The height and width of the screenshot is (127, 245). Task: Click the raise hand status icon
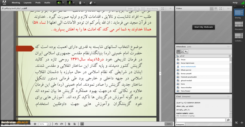90,3
